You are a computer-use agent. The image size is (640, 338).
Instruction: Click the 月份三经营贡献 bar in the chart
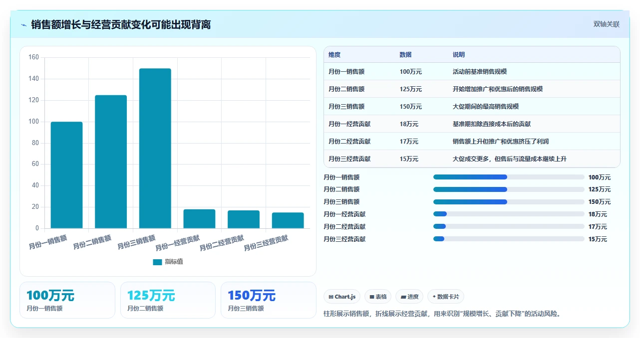(288, 220)
